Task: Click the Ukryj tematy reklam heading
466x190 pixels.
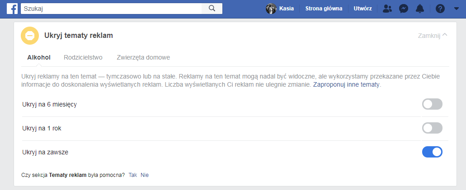Action: tap(79, 36)
